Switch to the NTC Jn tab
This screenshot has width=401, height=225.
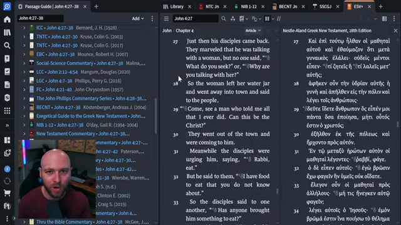click(212, 7)
